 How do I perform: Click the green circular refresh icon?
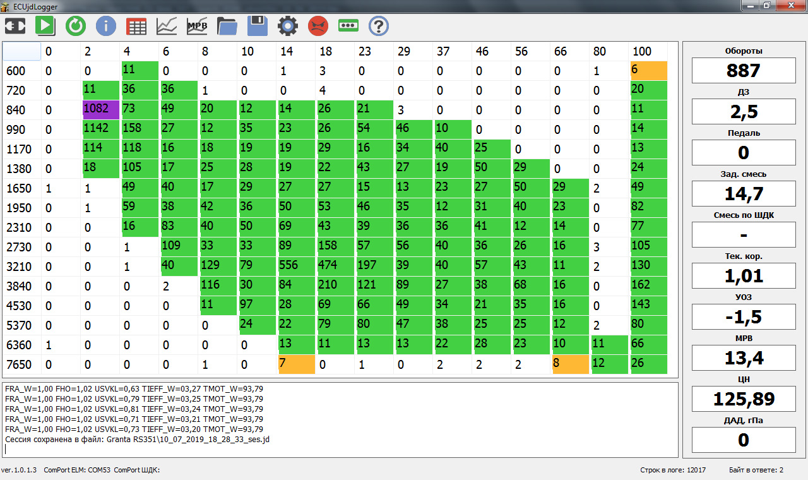click(x=76, y=26)
